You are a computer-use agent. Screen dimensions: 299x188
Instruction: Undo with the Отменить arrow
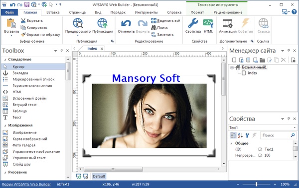pos(126,23)
